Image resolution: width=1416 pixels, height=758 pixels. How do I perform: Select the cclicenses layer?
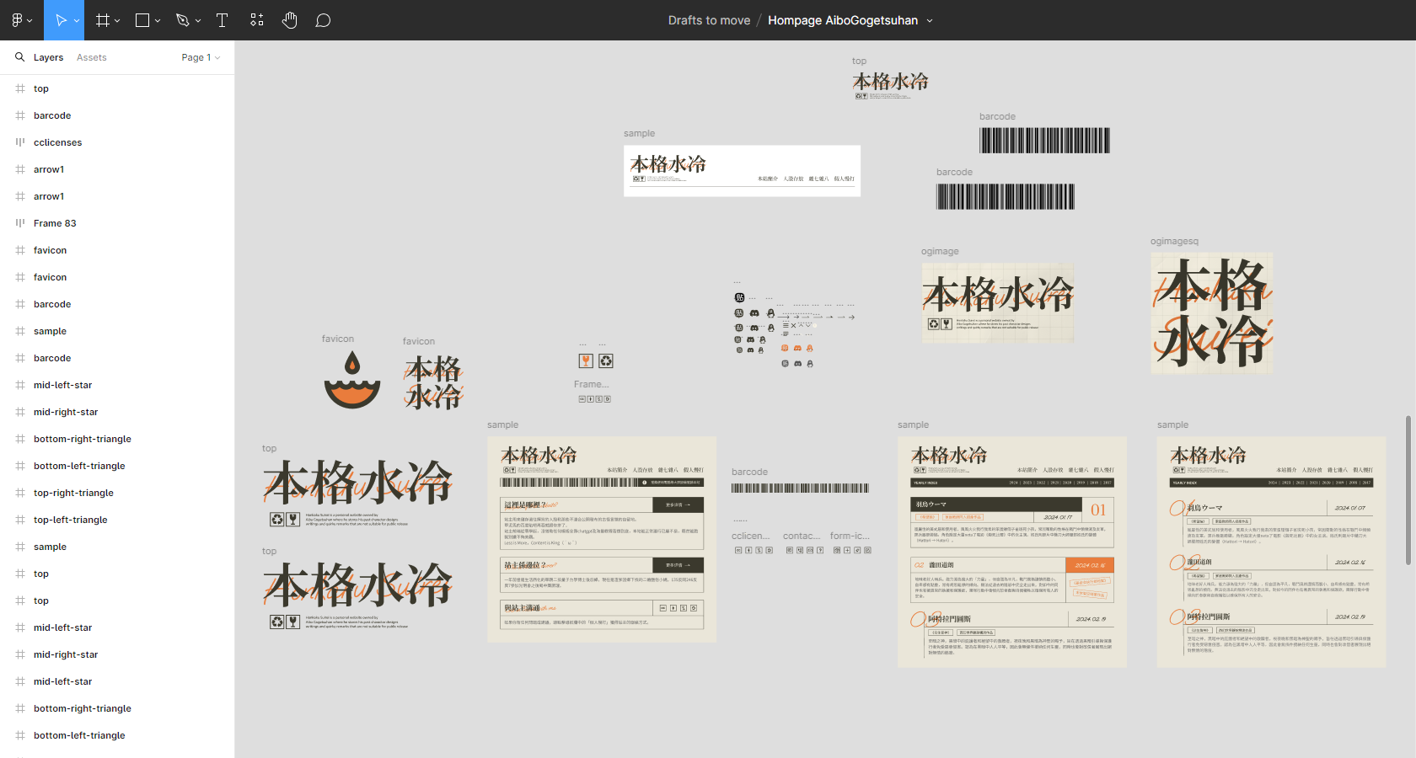tap(117, 142)
